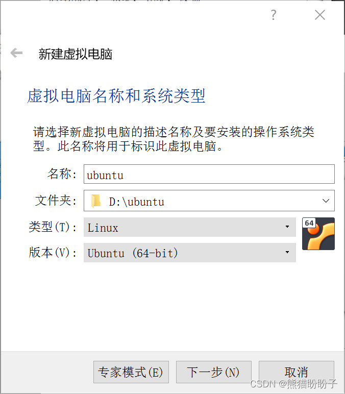This screenshot has height=394, width=345.
Task: Click the question mark help icon
Action: (274, 15)
